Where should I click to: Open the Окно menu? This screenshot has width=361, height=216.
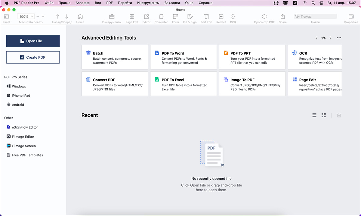coord(189,3)
